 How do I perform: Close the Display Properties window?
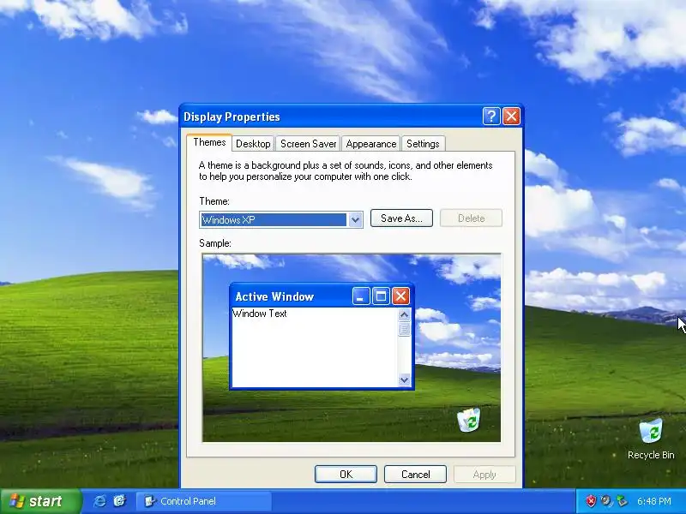click(511, 117)
